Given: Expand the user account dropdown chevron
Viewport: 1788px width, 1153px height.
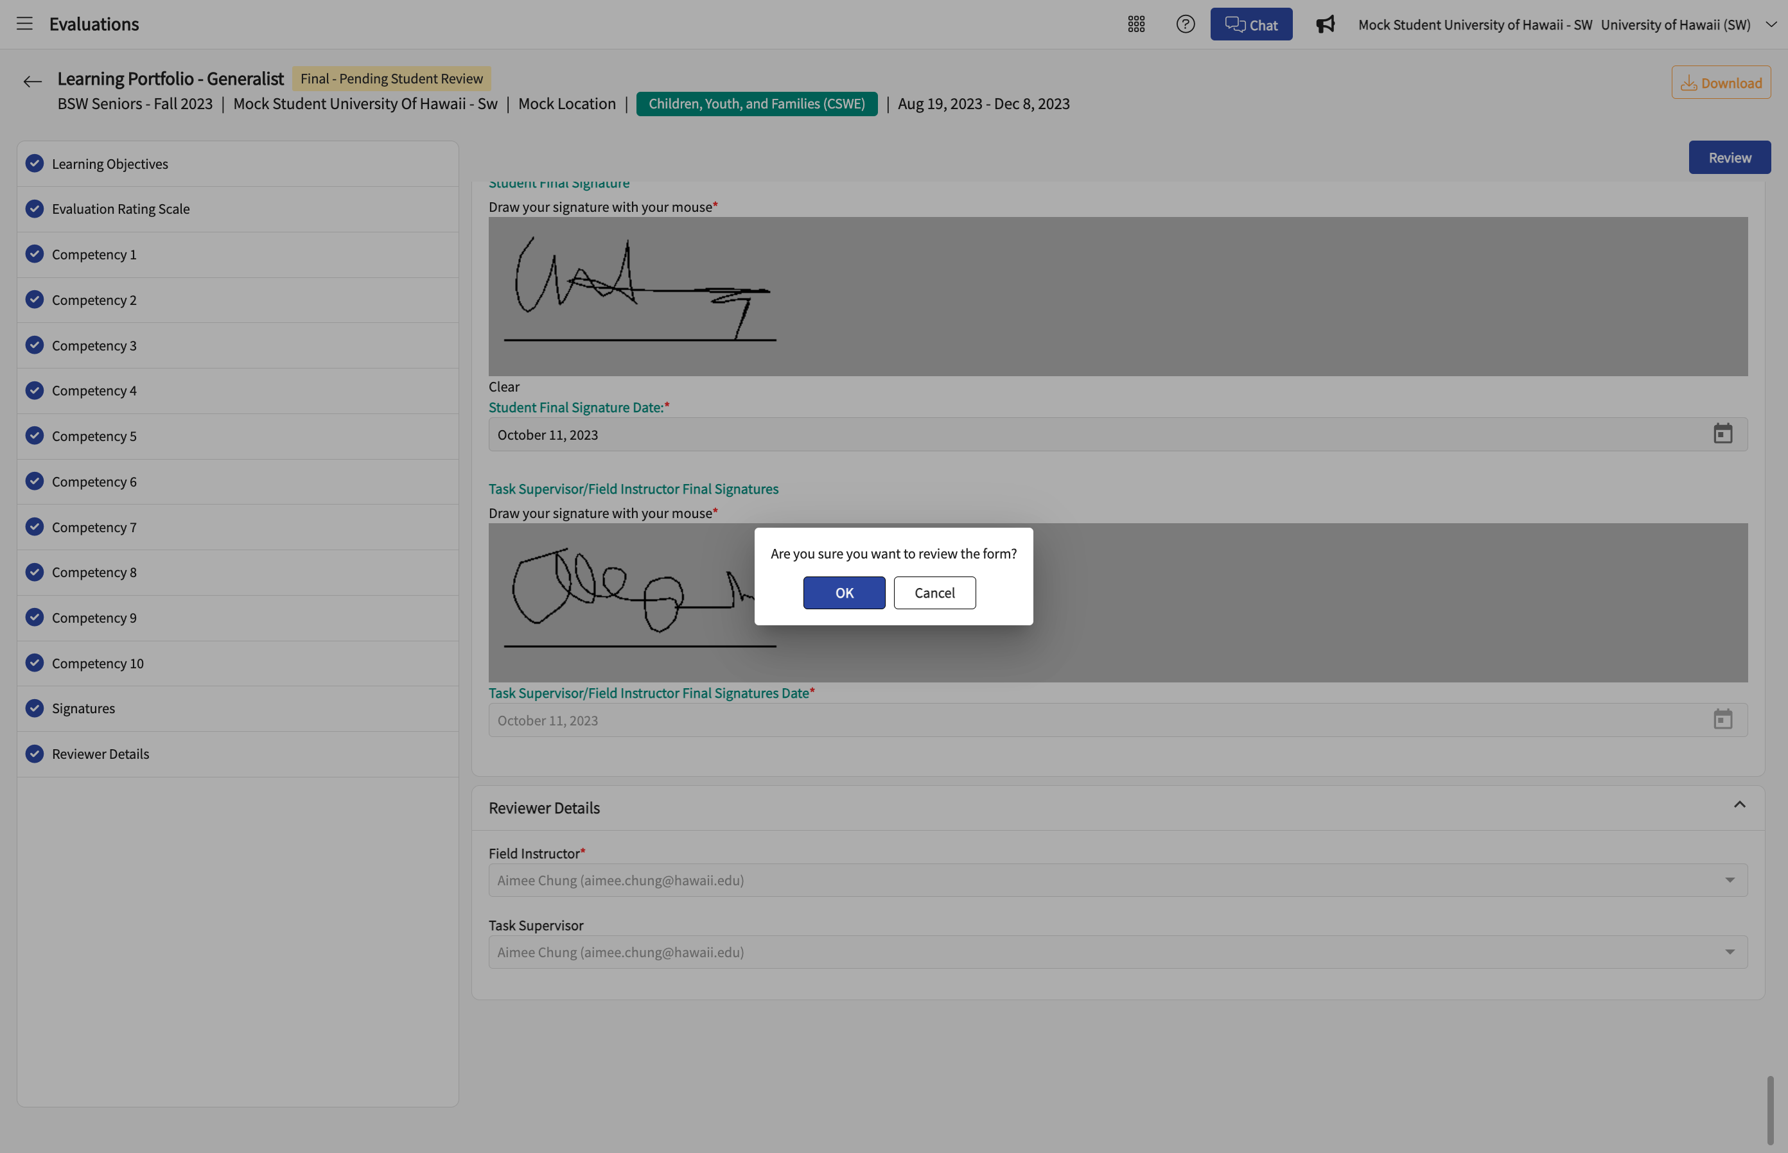Looking at the screenshot, I should pyautogui.click(x=1771, y=24).
